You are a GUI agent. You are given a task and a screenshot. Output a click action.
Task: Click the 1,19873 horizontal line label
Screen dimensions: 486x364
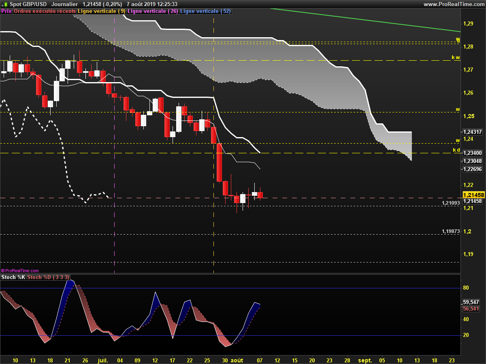pyautogui.click(x=450, y=231)
